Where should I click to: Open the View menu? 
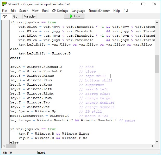35,11
